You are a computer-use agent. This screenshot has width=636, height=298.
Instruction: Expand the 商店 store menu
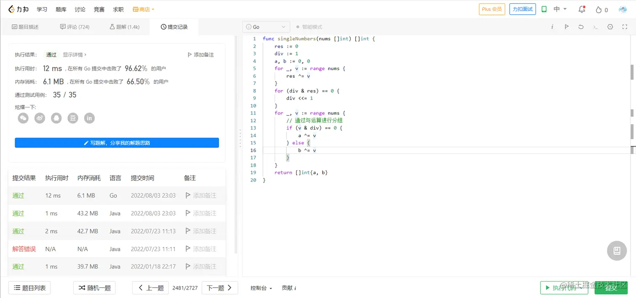[143, 9]
